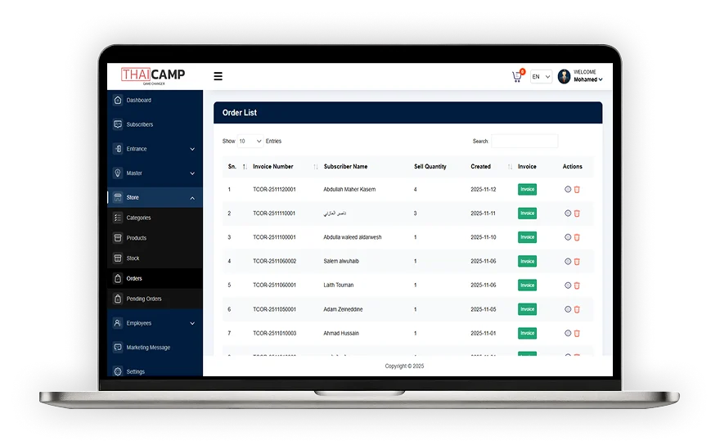This screenshot has width=720, height=445.
Task: Click the Dashboard home icon in sidebar
Action: (x=118, y=101)
